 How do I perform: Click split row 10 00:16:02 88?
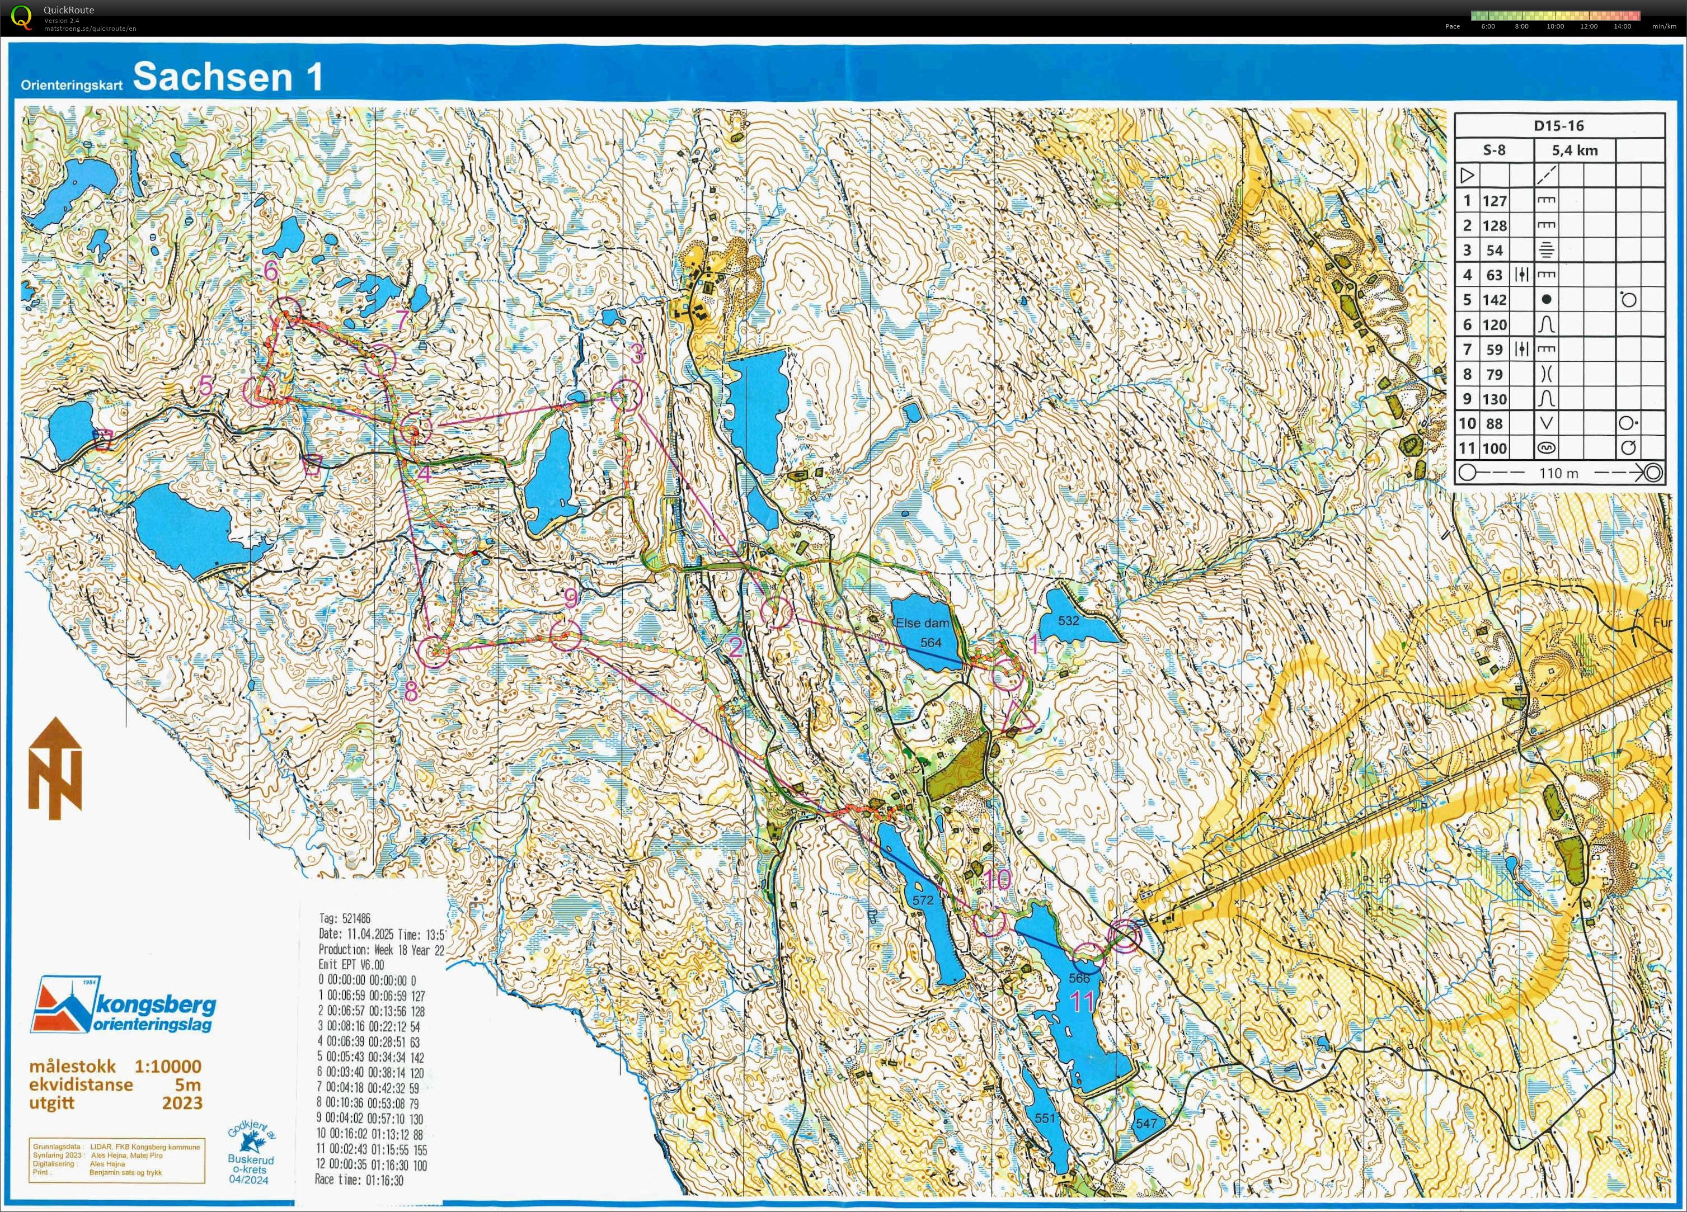click(370, 1135)
